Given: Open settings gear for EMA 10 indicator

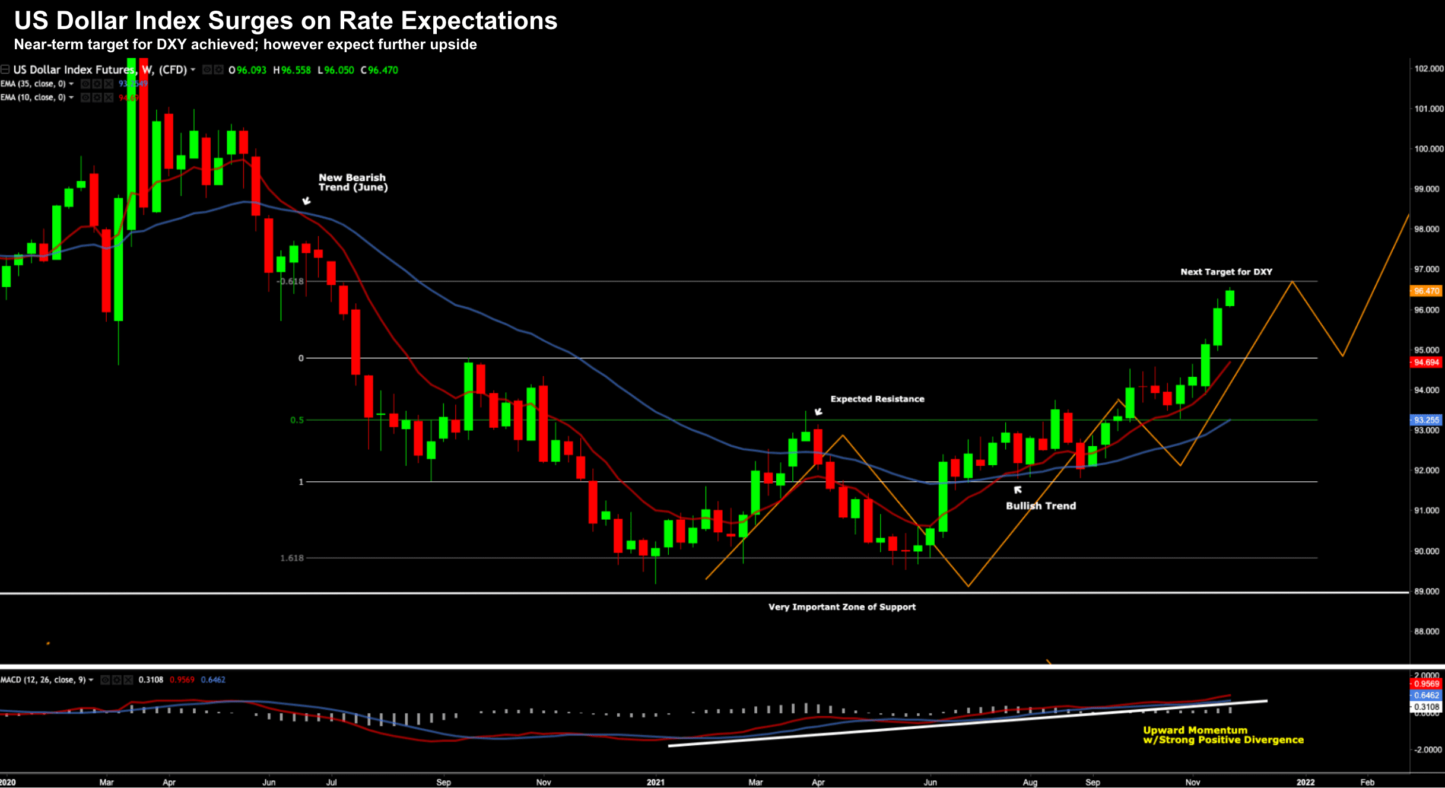Looking at the screenshot, I should click(97, 97).
